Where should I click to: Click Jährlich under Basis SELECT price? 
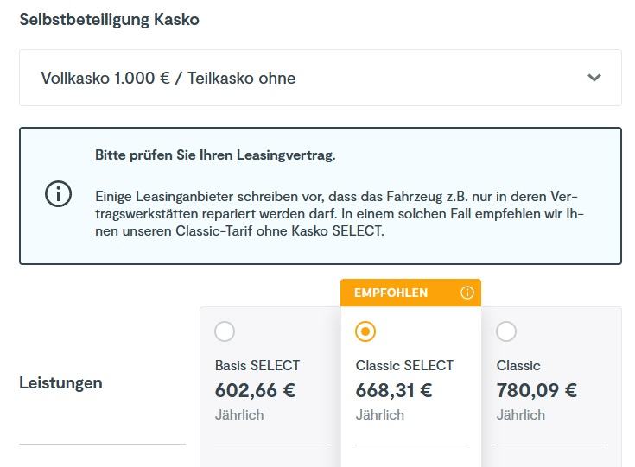[239, 415]
